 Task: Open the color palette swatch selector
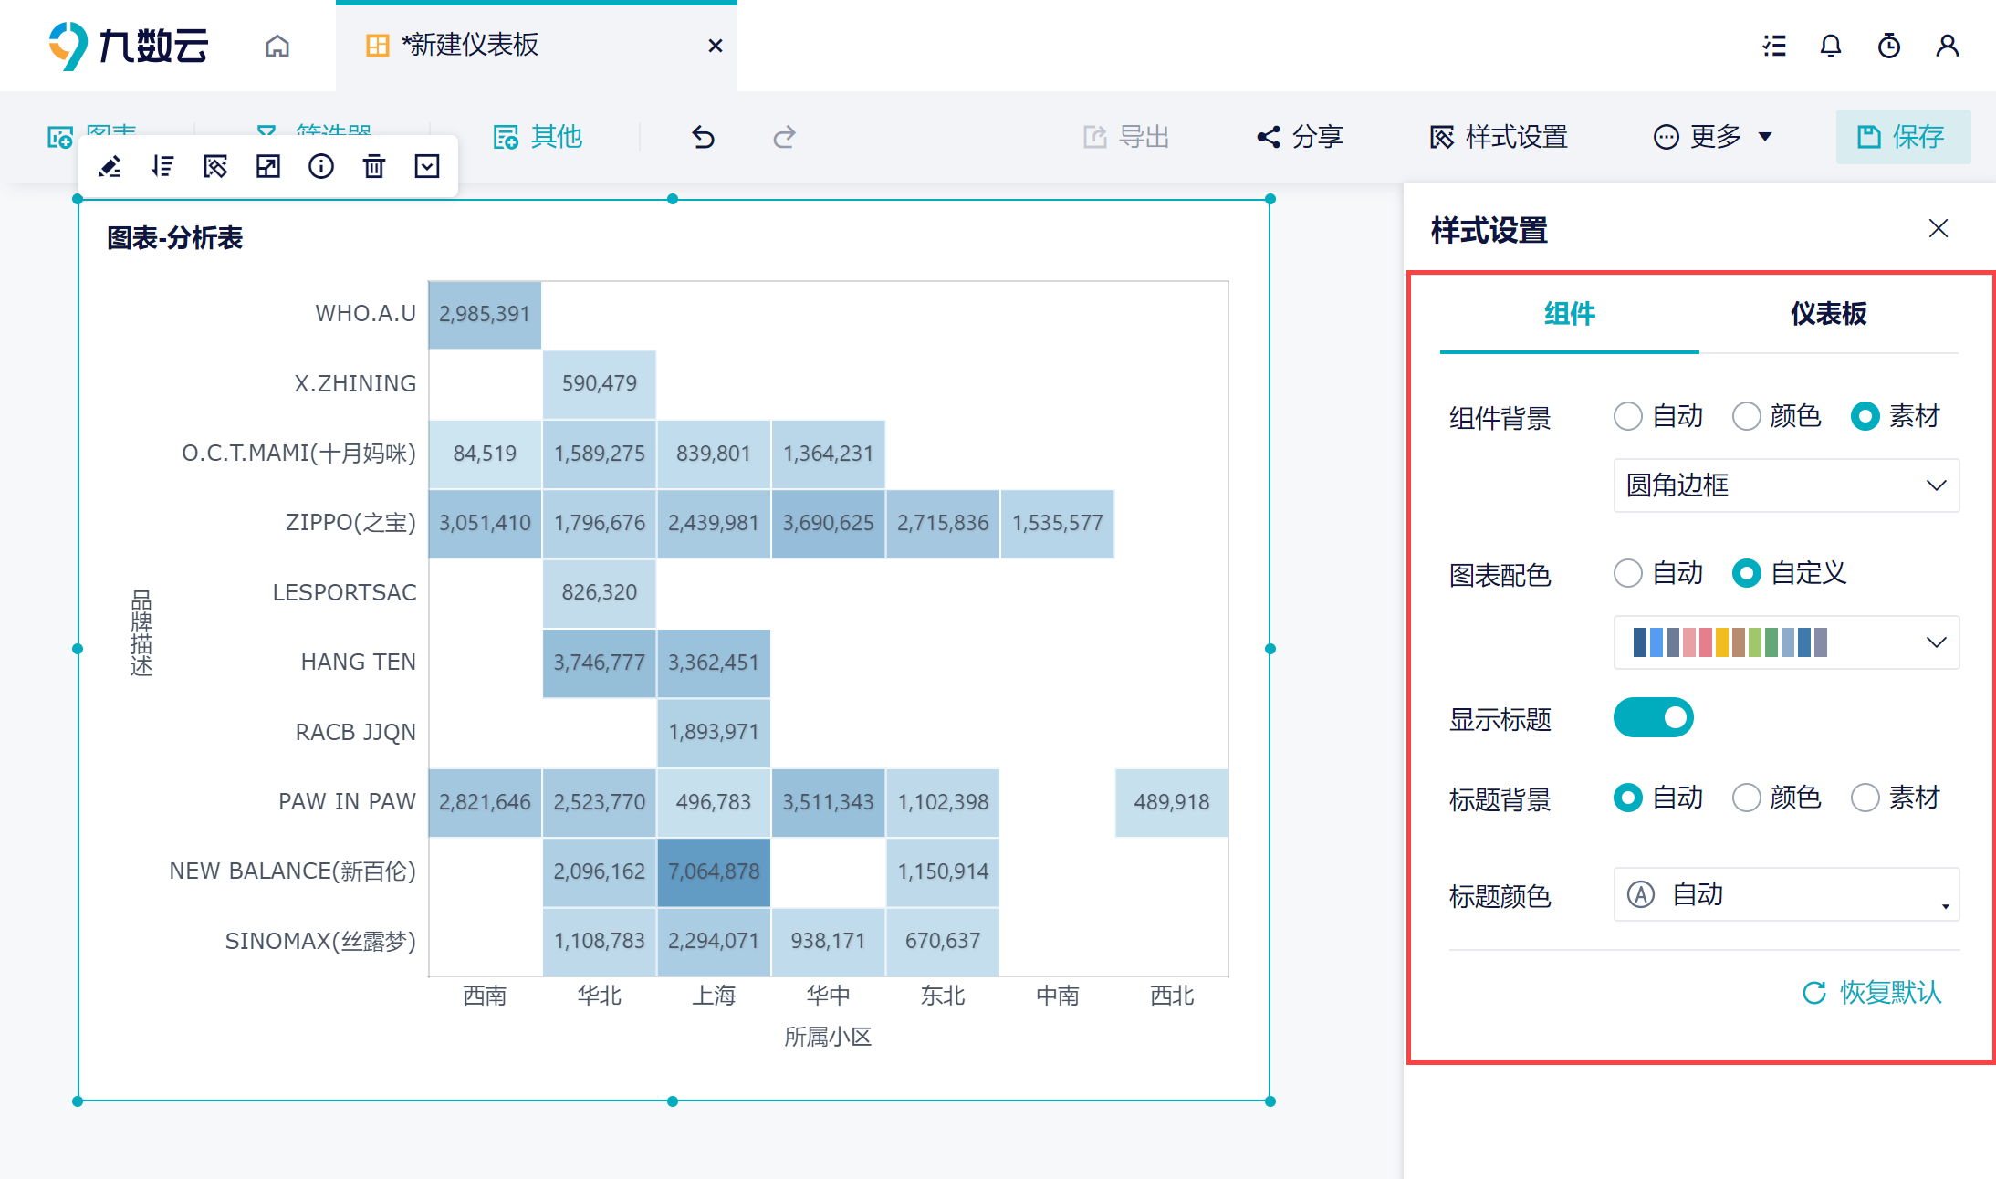pyautogui.click(x=1786, y=642)
